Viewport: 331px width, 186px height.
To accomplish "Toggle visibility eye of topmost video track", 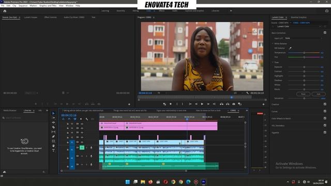I will tap(82, 124).
